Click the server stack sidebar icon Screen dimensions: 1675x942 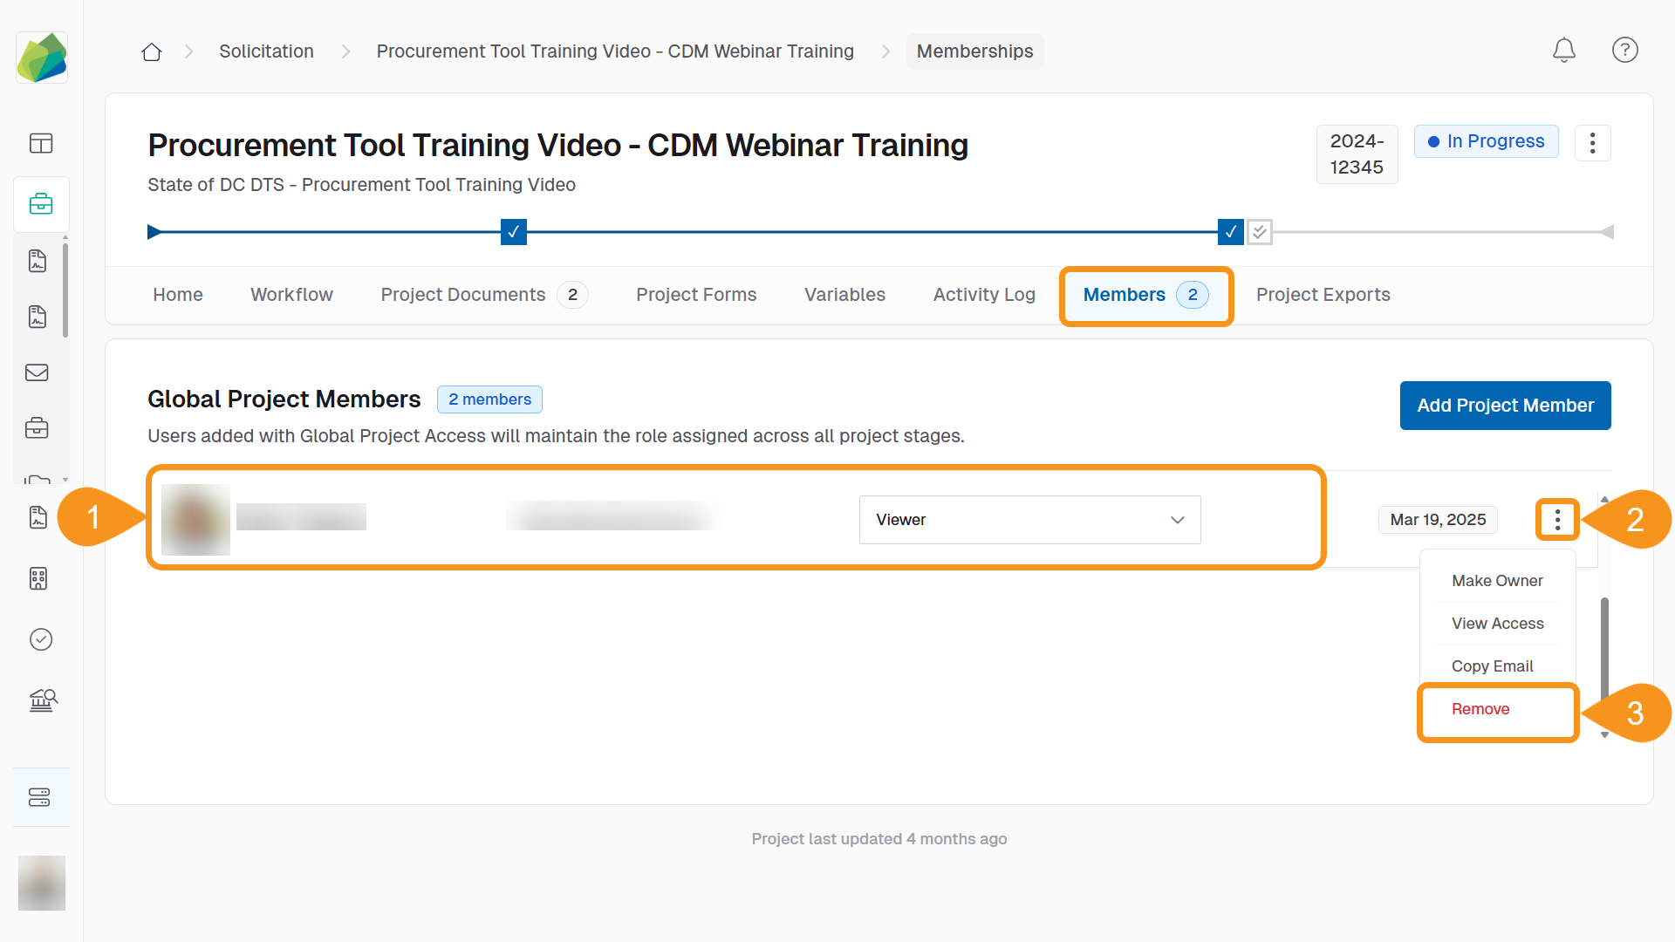click(x=40, y=797)
